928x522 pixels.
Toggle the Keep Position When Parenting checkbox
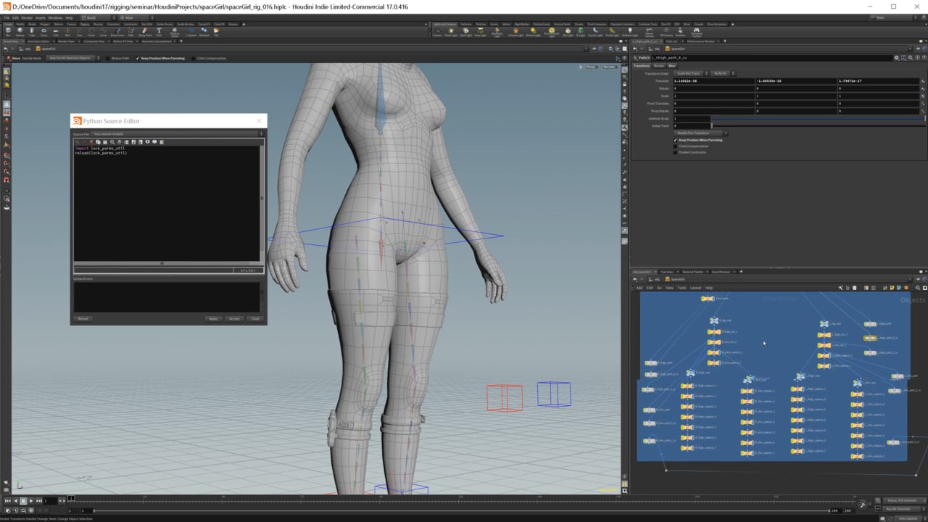tap(675, 140)
